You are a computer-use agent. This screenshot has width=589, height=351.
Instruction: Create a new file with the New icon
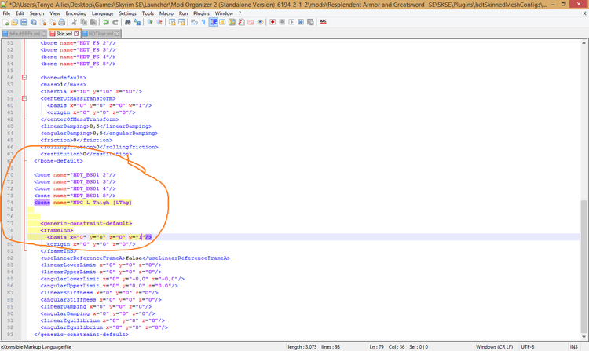[x=5, y=23]
